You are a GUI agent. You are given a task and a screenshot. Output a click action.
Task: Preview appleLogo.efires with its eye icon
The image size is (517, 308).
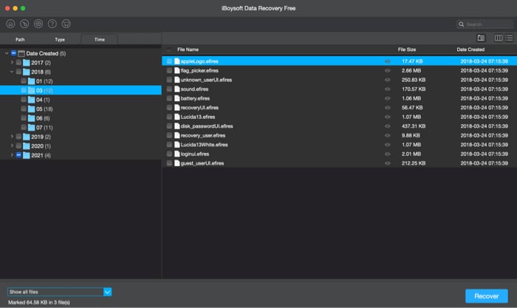388,61
